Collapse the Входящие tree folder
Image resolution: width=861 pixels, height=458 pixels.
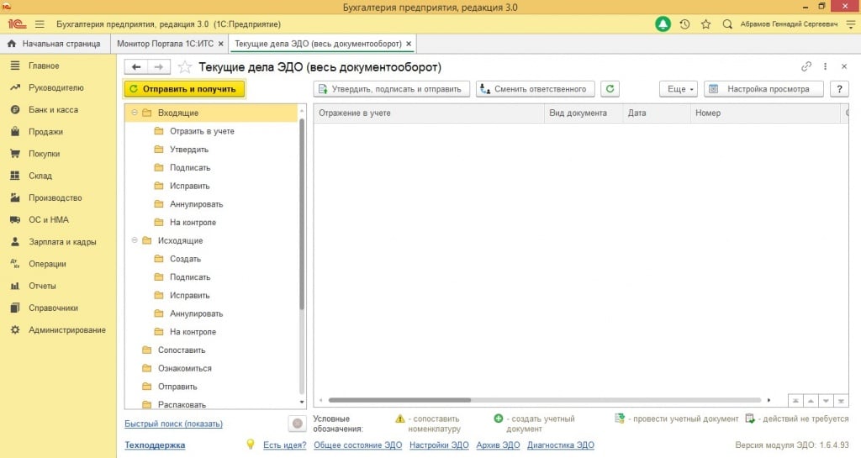tap(135, 113)
